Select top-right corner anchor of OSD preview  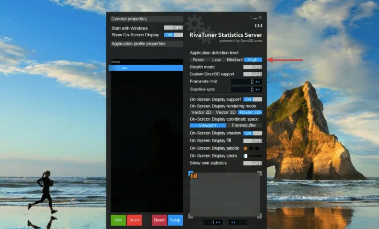(x=260, y=173)
